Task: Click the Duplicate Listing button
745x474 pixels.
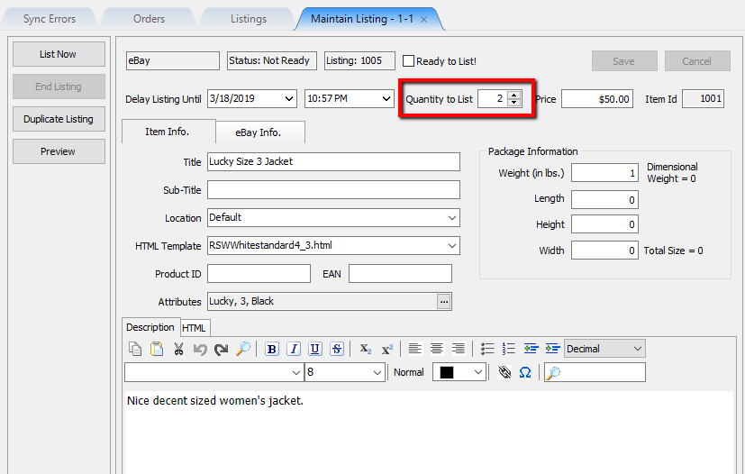Action: pos(59,119)
